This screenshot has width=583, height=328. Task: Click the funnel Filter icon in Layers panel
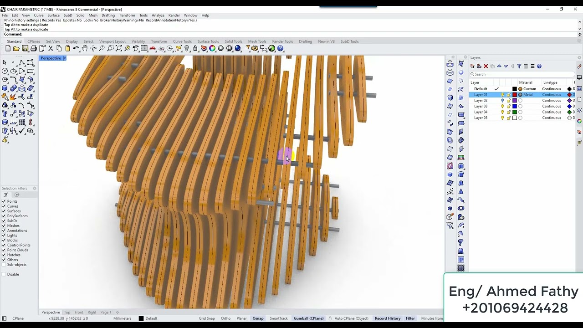coord(519,66)
